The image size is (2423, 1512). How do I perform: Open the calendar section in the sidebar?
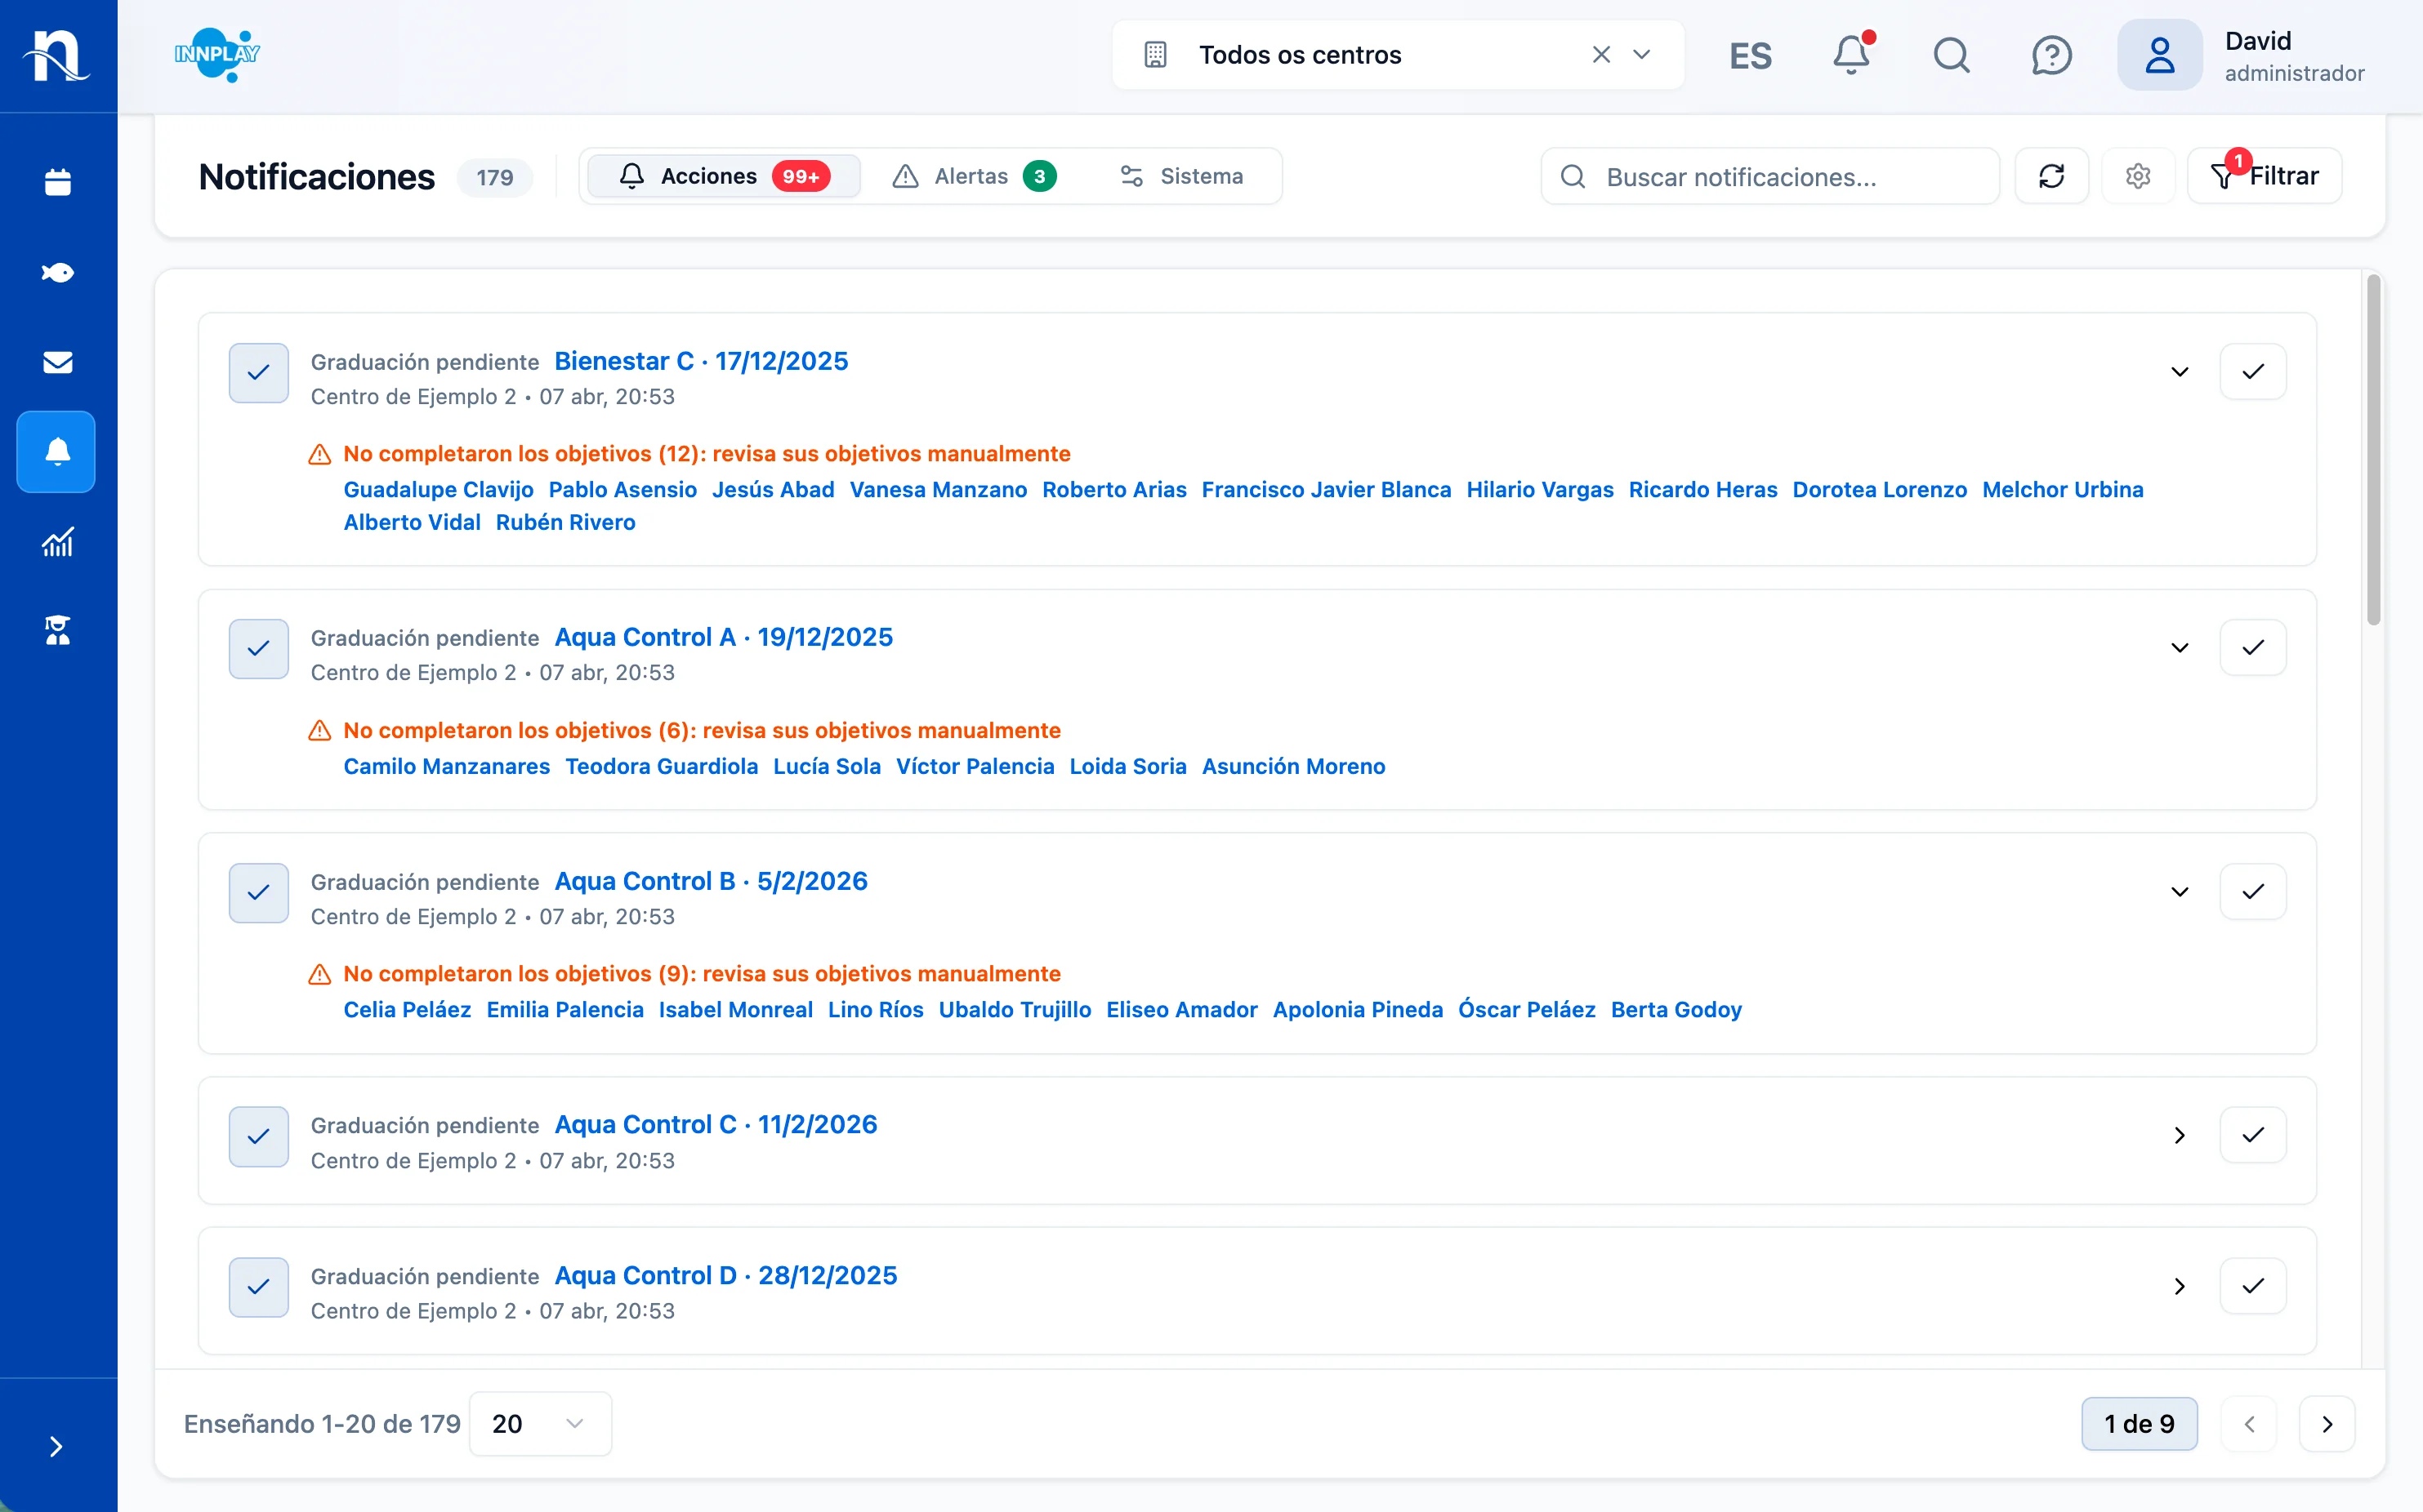coord(57,182)
